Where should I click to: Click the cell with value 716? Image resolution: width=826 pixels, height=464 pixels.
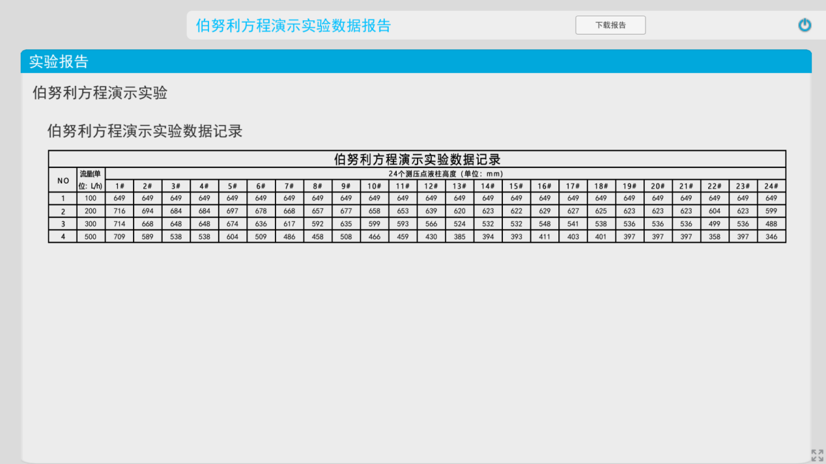coord(119,212)
